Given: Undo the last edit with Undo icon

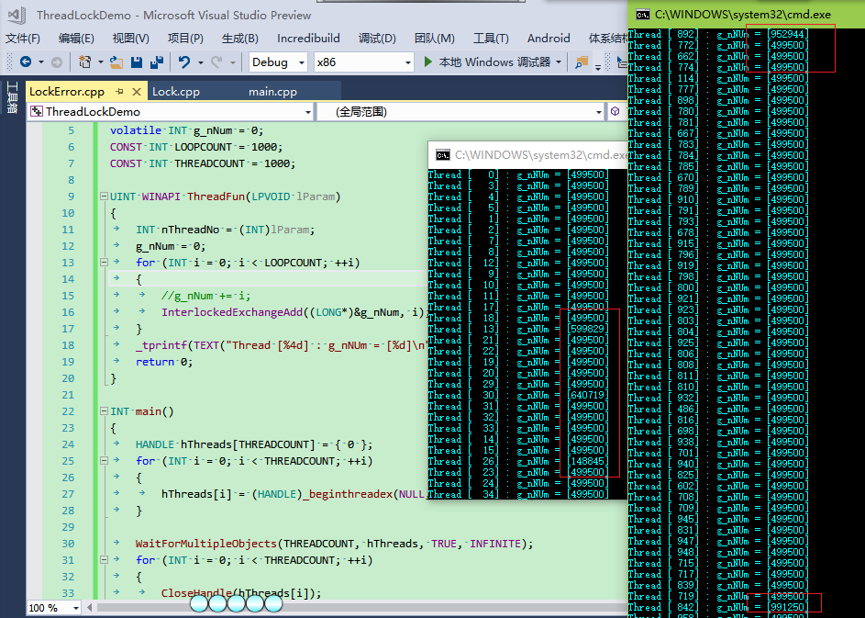Looking at the screenshot, I should (x=184, y=62).
